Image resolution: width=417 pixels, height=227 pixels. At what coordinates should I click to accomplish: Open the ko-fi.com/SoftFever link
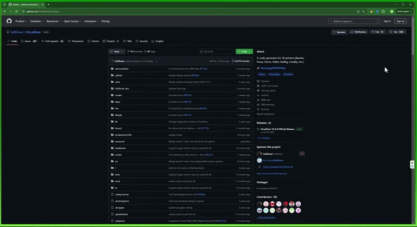pyautogui.click(x=274, y=160)
